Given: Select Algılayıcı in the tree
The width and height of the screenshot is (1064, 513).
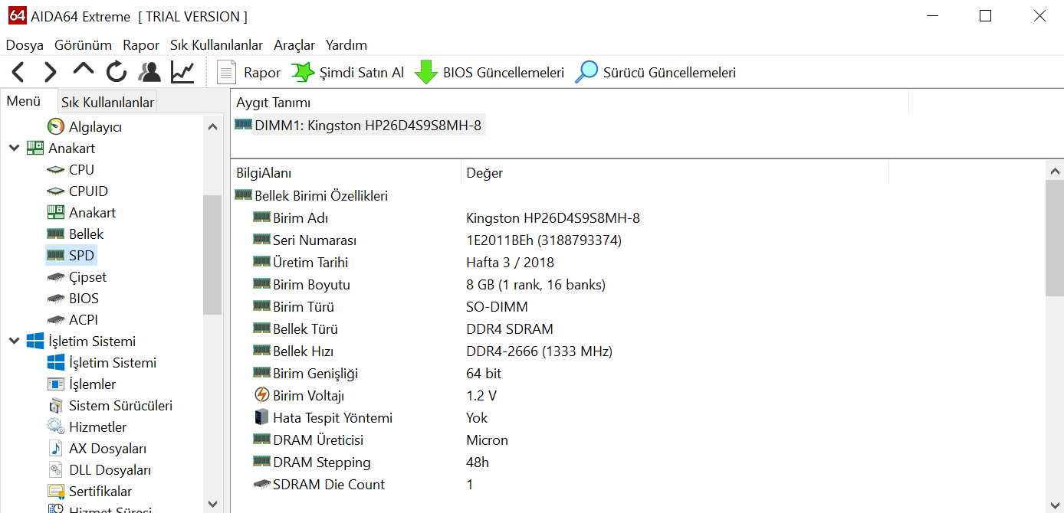Looking at the screenshot, I should click(84, 126).
